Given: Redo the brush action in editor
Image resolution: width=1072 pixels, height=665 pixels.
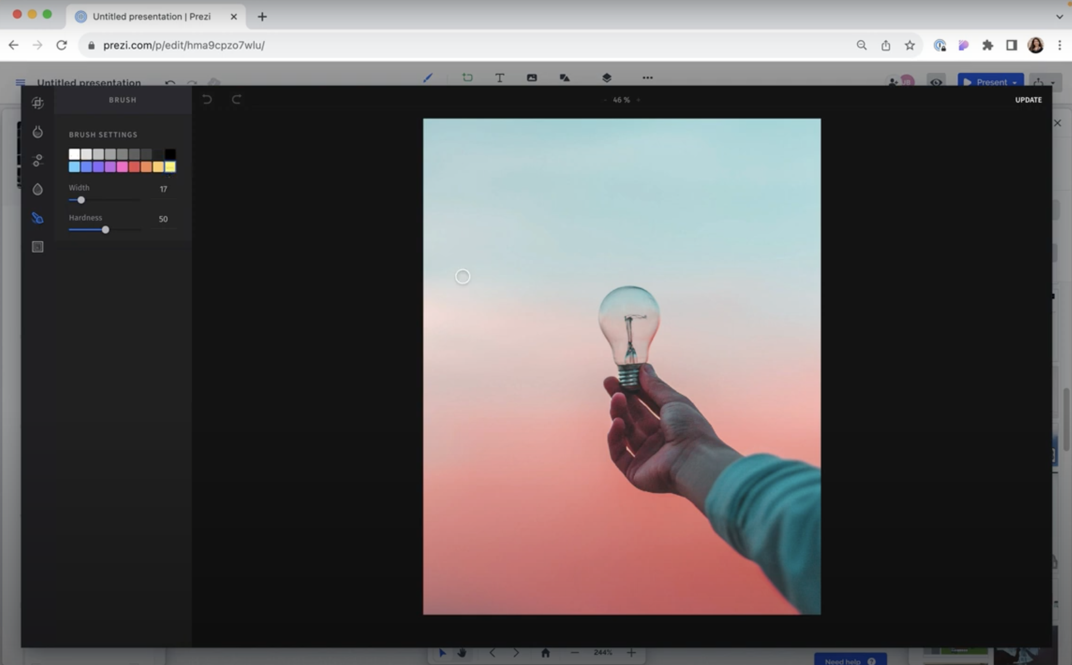Looking at the screenshot, I should click(x=237, y=100).
